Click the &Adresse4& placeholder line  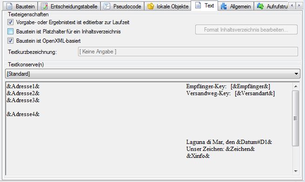(23, 114)
